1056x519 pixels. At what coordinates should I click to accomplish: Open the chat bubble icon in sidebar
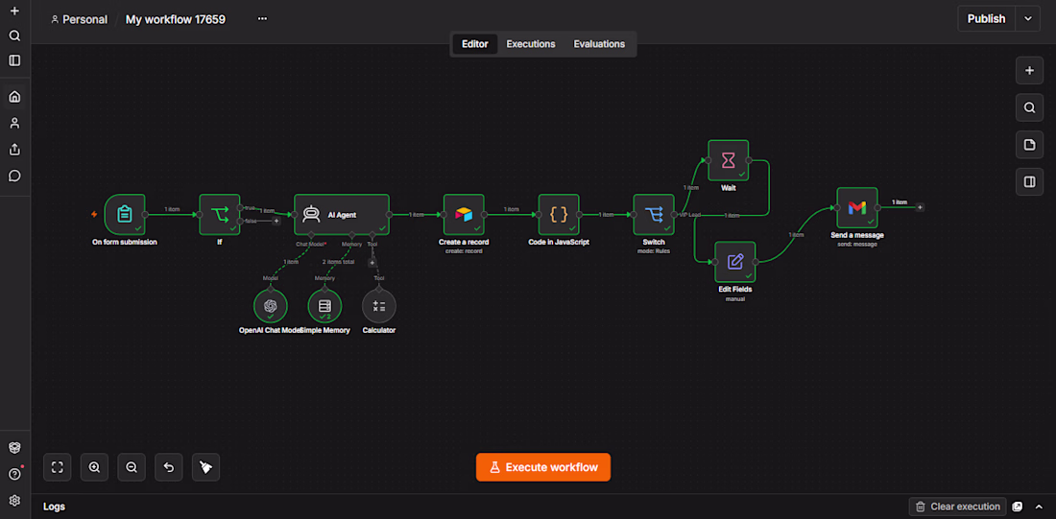[x=14, y=176]
